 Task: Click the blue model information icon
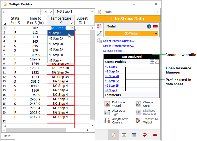point(149,26)
